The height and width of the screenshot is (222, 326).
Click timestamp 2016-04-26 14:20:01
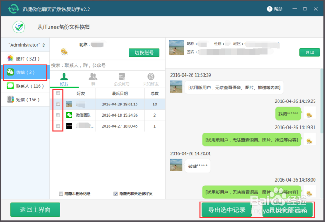(x=190, y=153)
